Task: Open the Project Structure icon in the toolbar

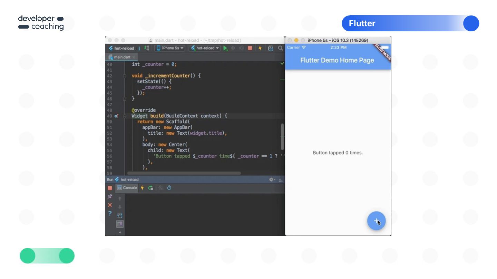Action: [x=270, y=48]
